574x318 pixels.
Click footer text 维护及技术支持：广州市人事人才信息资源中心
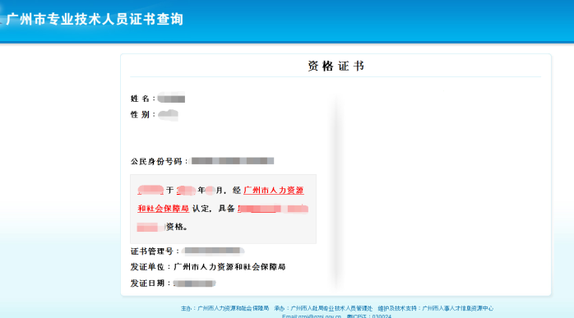click(436, 308)
